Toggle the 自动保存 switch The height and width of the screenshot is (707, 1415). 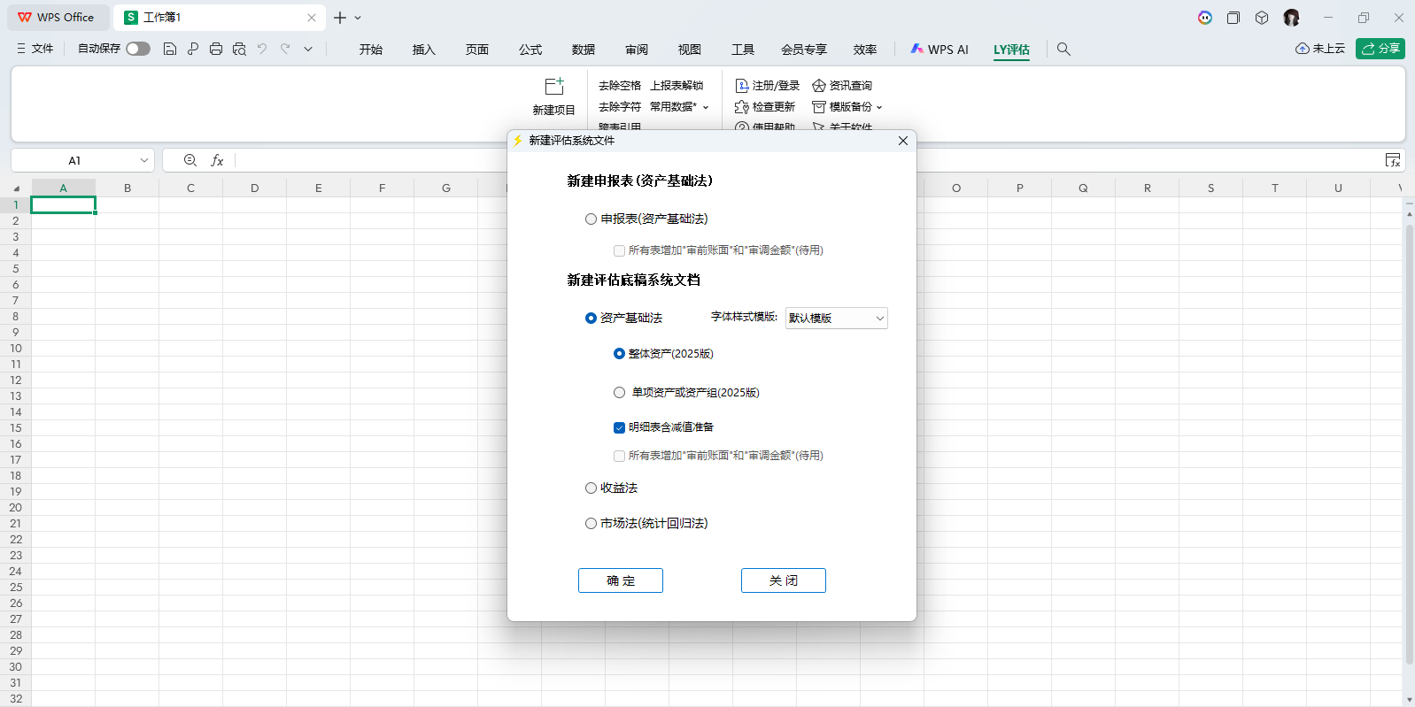pos(137,50)
